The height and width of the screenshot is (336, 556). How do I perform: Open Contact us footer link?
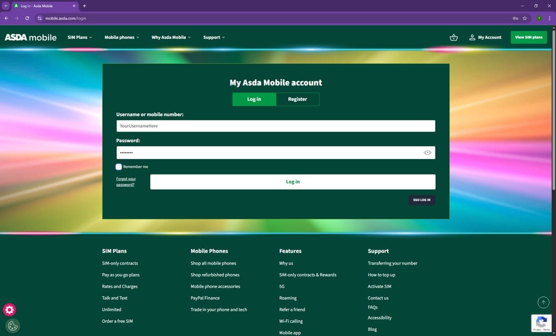pos(378,298)
